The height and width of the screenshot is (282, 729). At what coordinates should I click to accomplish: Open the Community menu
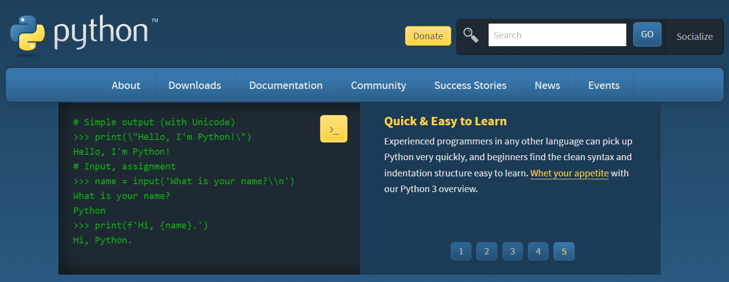coord(379,85)
